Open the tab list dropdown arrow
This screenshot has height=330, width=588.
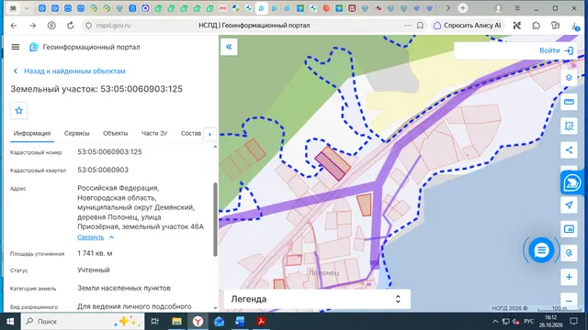[x=27, y=8]
